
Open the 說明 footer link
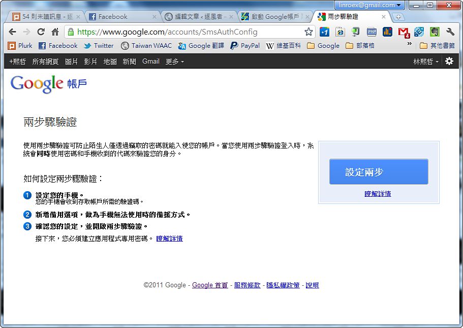click(x=312, y=285)
